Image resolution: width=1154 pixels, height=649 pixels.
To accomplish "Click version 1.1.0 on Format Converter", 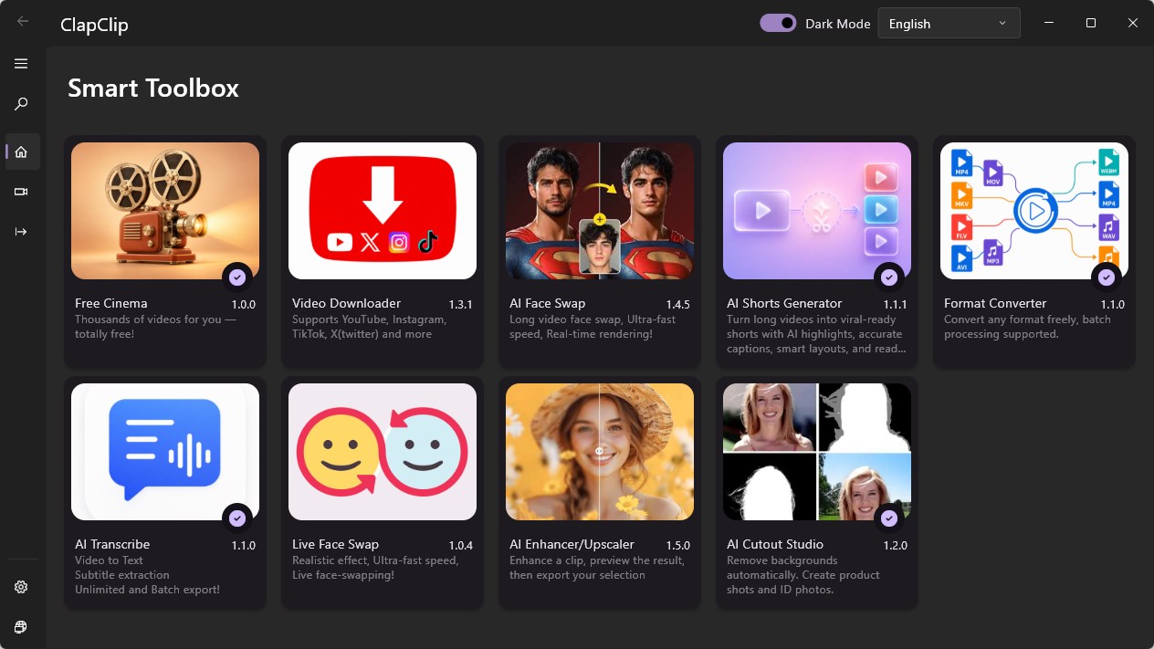I will tap(1113, 304).
